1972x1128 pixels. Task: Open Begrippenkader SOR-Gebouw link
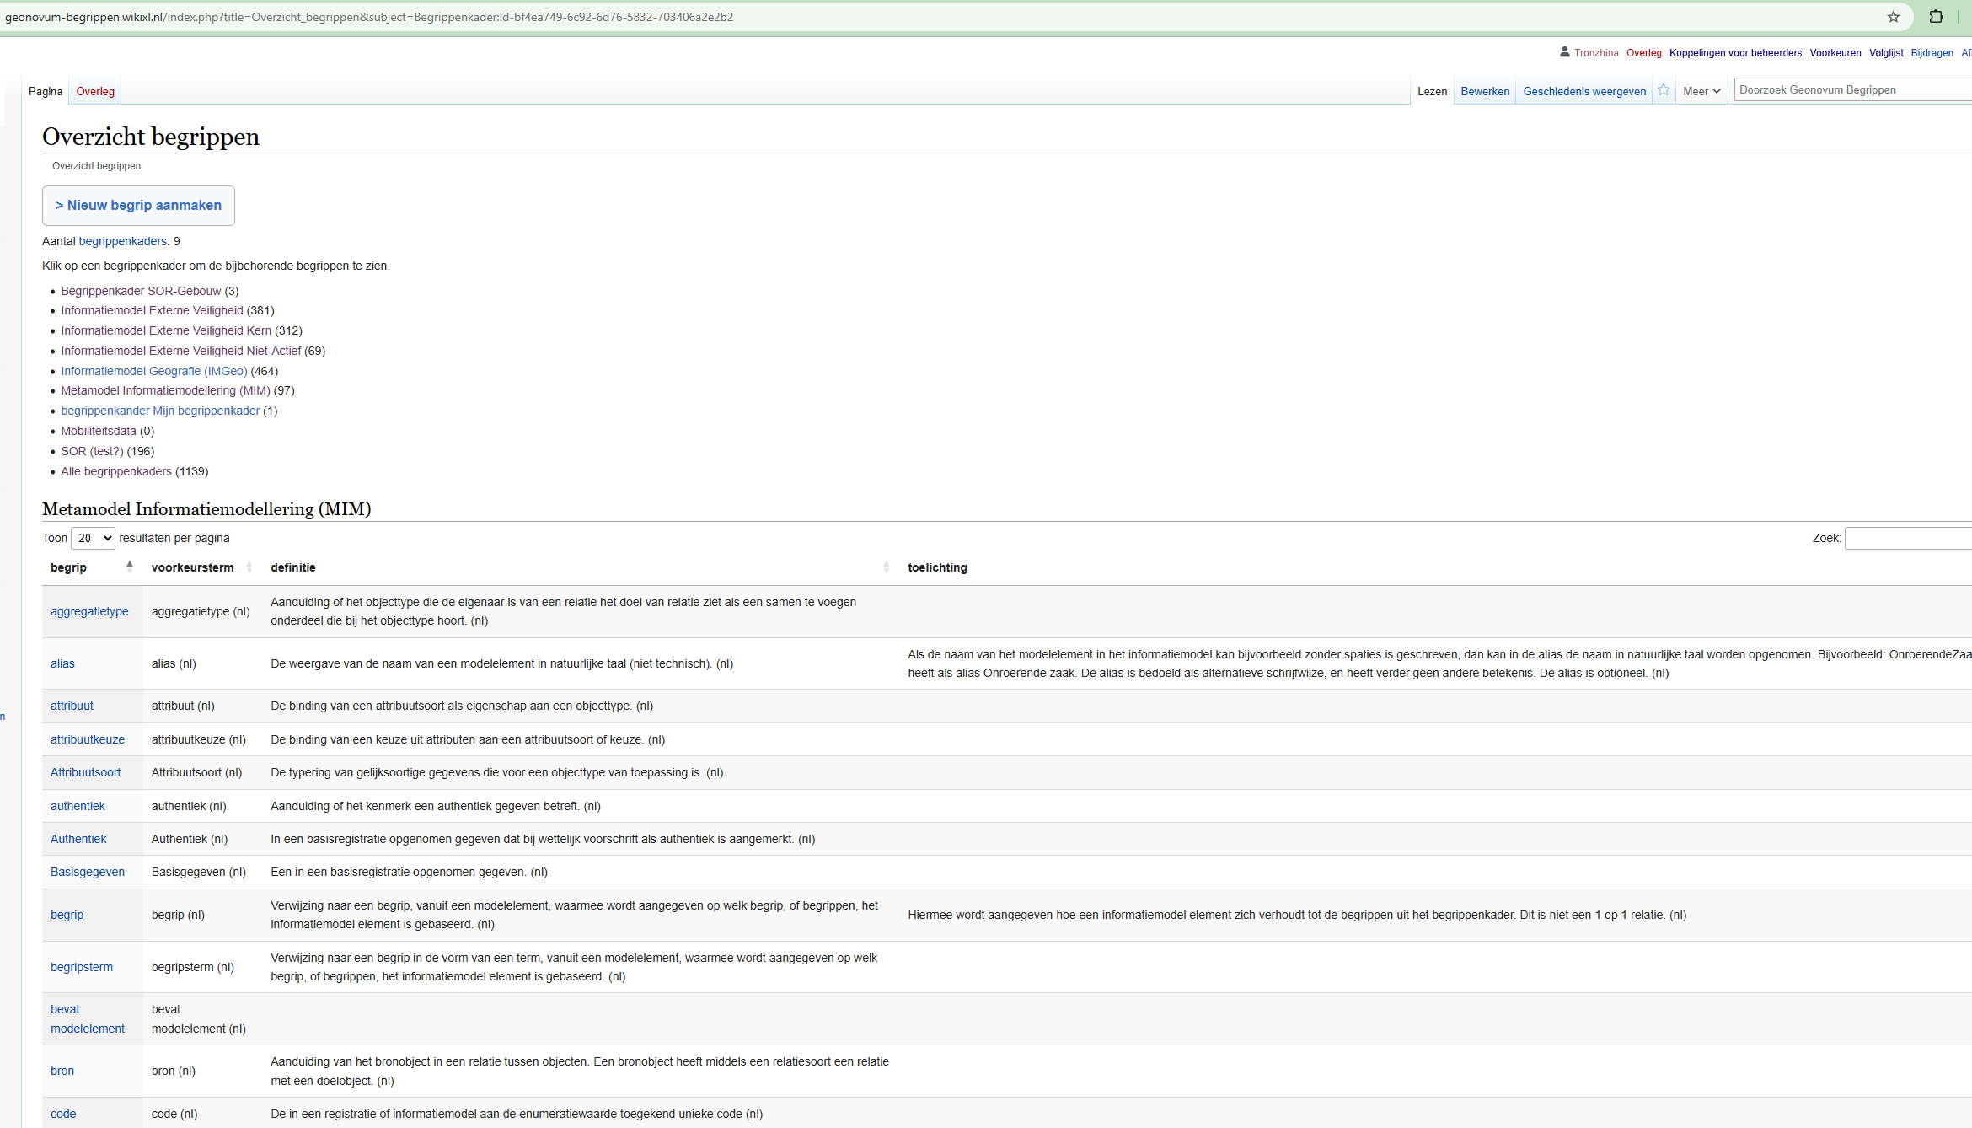coord(141,291)
